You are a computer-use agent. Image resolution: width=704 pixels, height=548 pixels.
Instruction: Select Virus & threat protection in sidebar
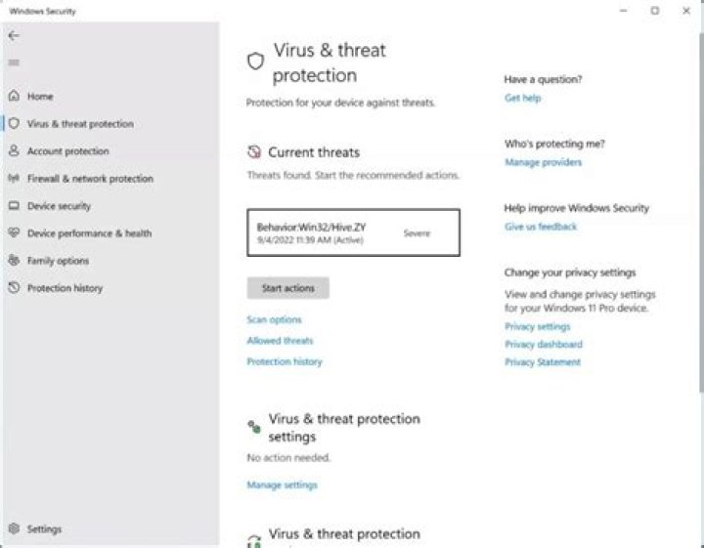[80, 124]
